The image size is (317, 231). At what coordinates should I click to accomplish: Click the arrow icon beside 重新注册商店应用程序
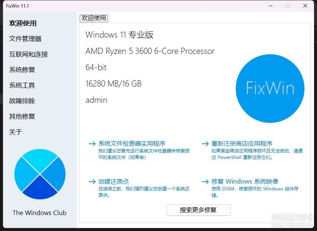pos(205,144)
